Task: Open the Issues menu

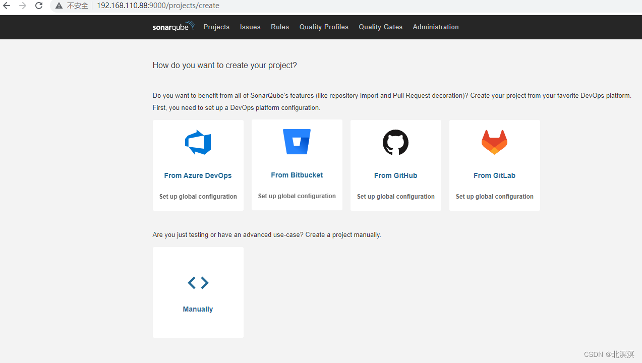Action: coord(250,27)
